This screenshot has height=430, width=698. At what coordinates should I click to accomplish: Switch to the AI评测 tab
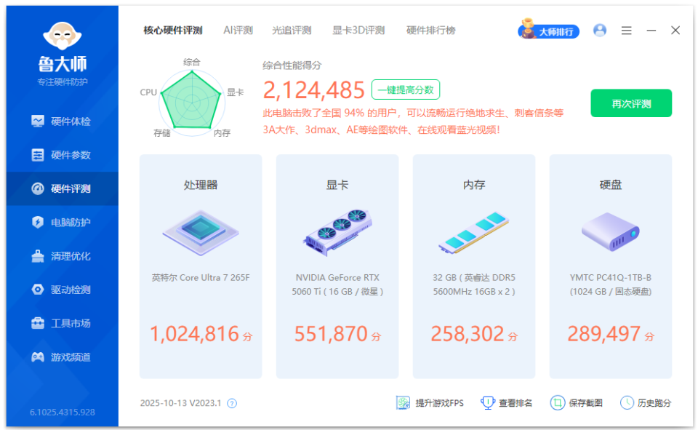tap(236, 31)
